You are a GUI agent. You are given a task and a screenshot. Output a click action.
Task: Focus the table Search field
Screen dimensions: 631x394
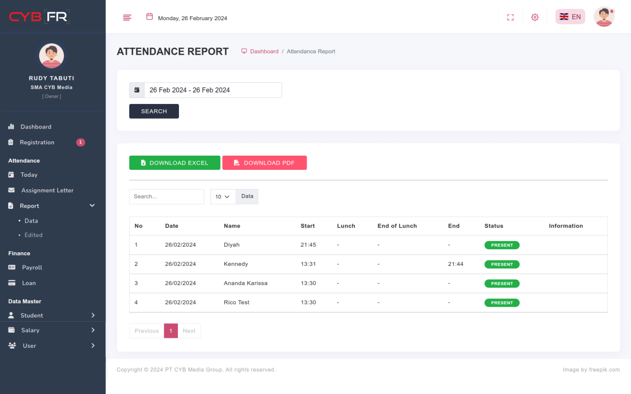point(166,197)
